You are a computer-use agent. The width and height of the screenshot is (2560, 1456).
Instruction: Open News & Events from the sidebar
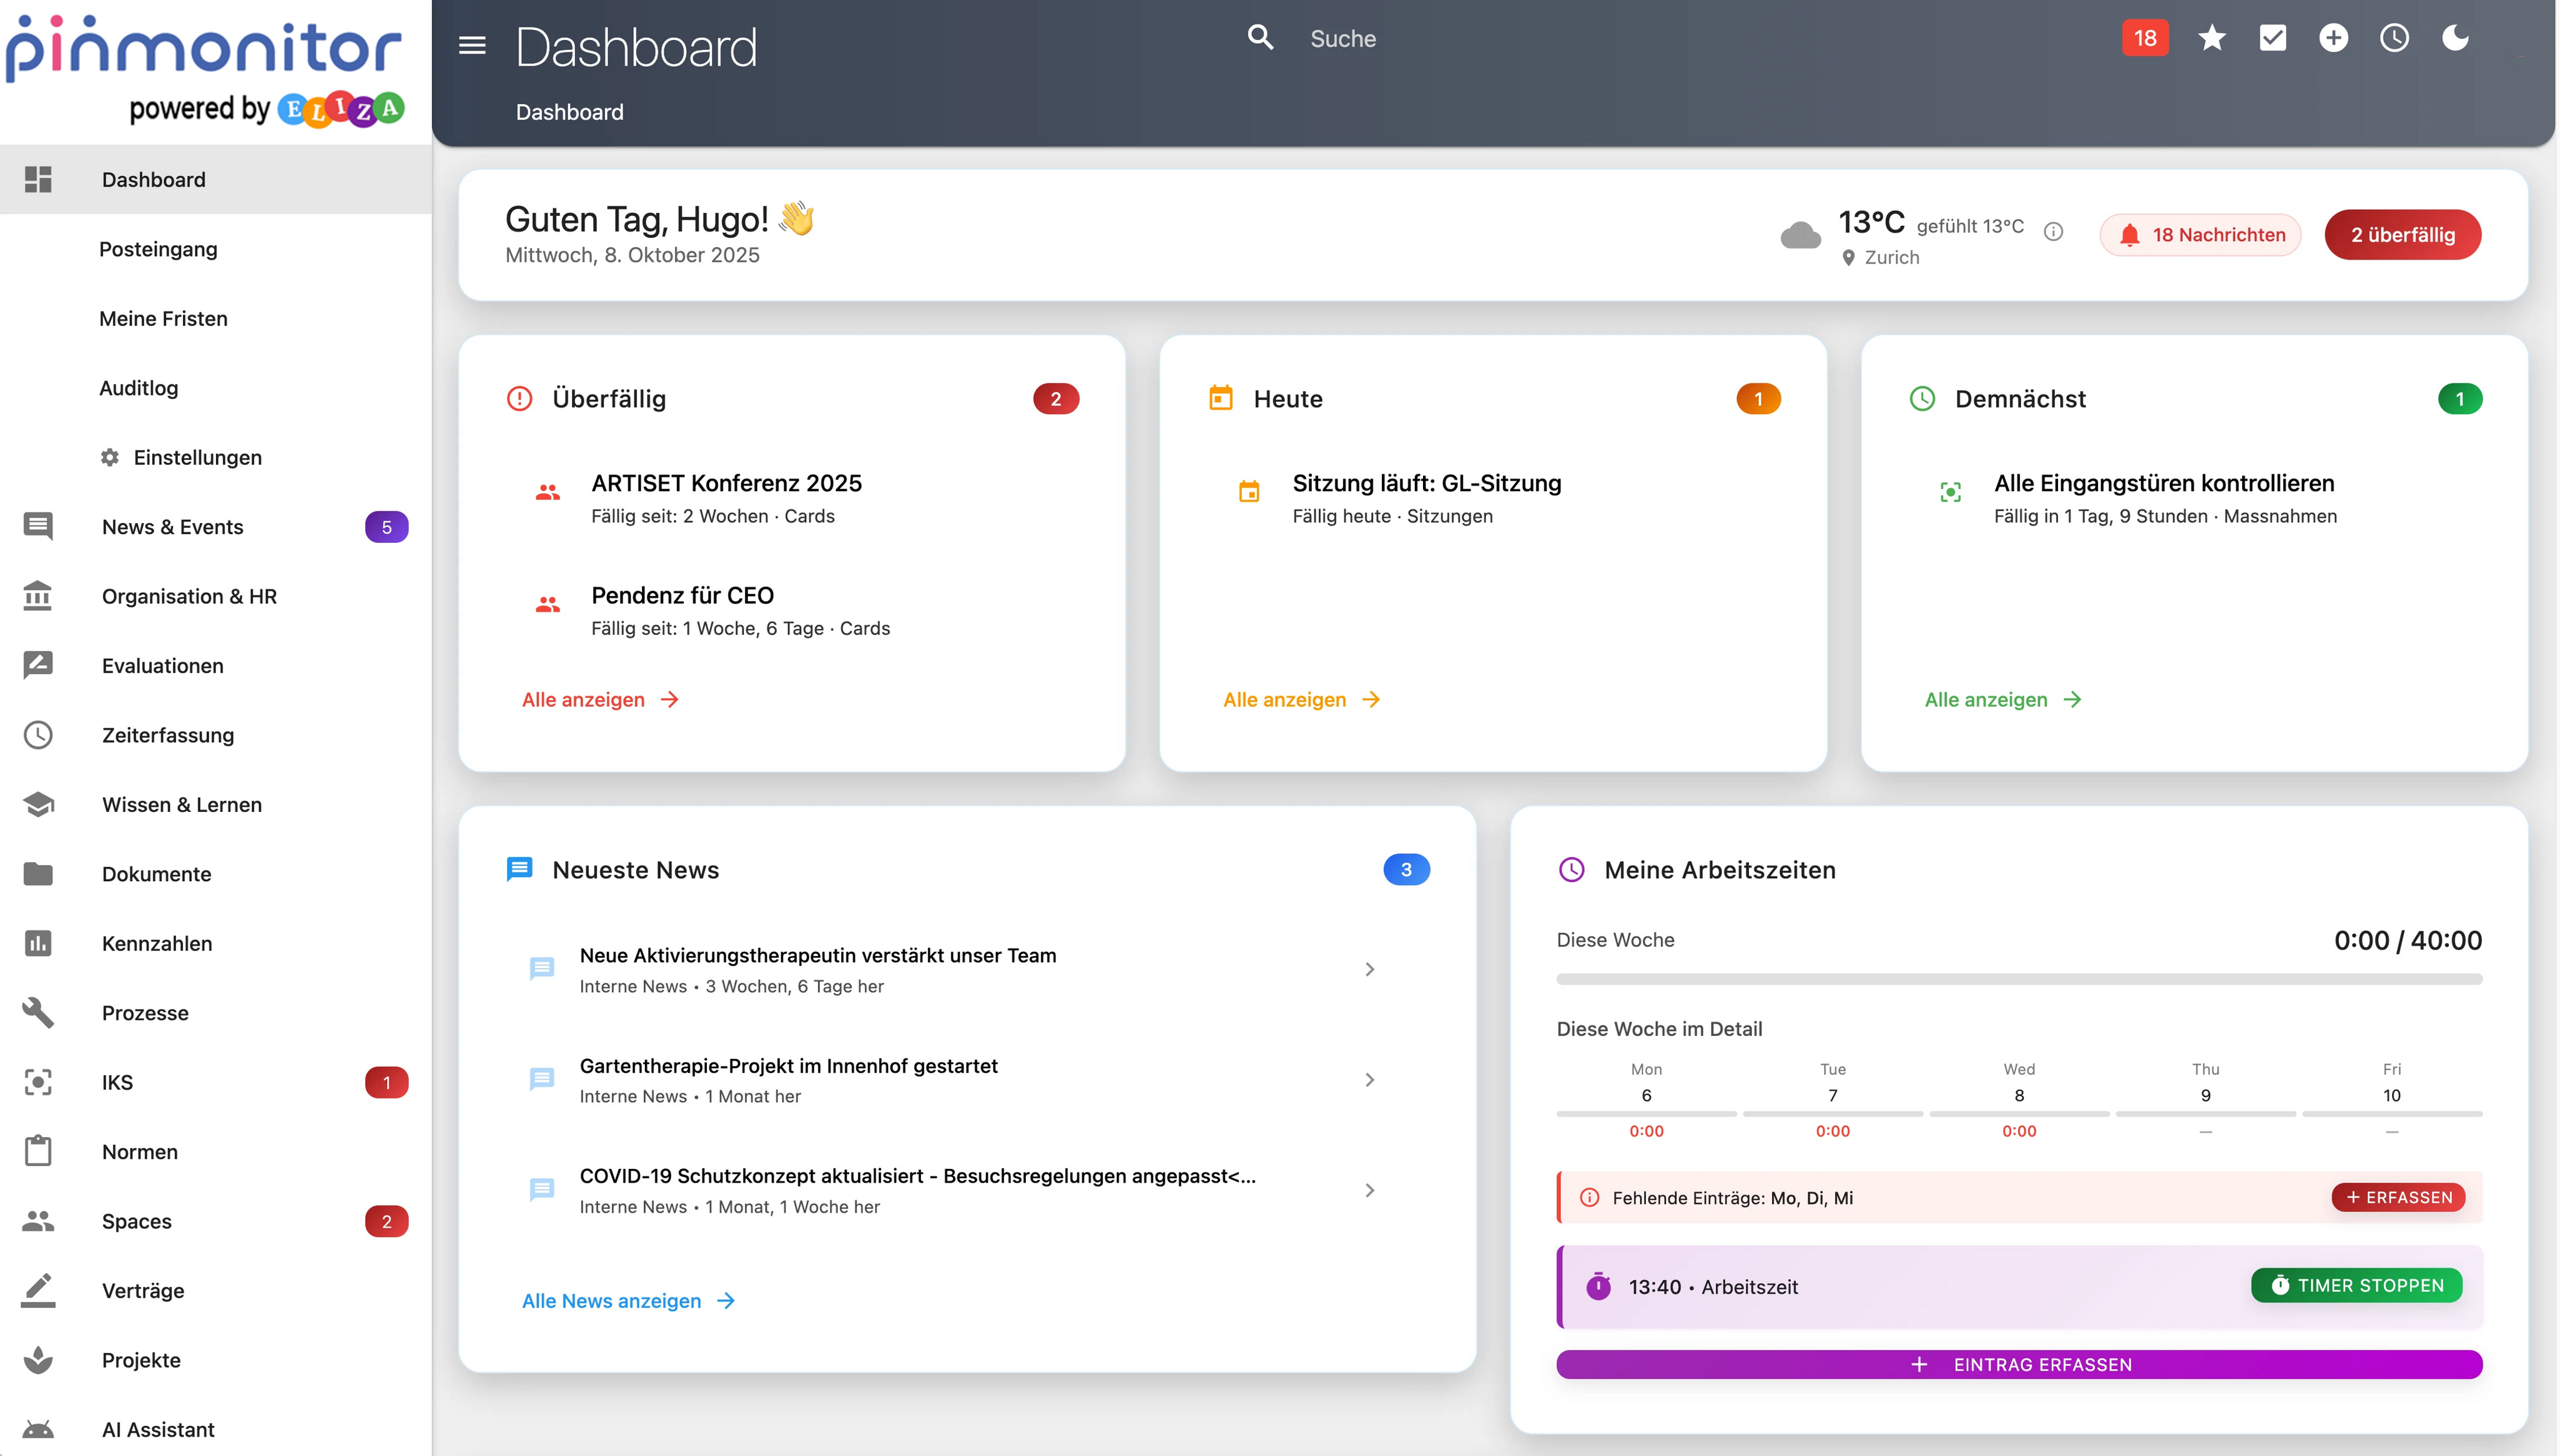pyautogui.click(x=172, y=527)
